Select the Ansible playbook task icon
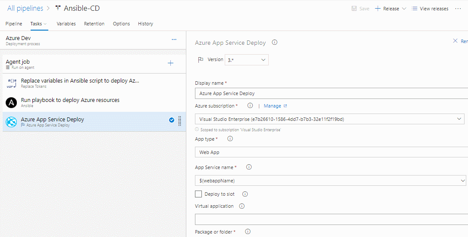The width and height of the screenshot is (468, 237). coord(11,102)
